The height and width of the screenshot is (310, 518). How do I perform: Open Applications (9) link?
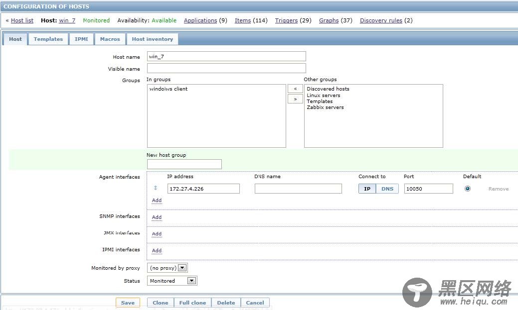pyautogui.click(x=200, y=20)
